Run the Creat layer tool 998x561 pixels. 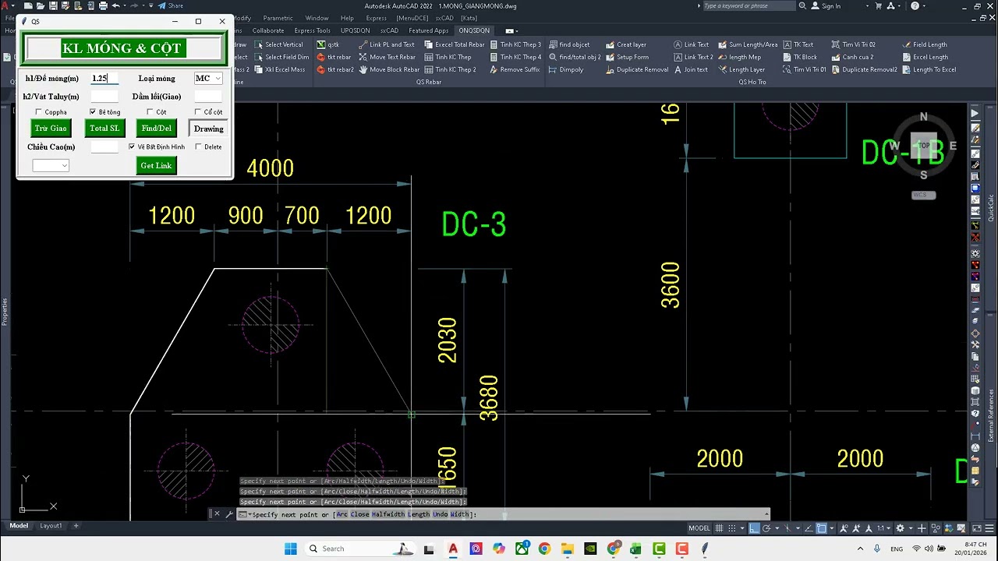pyautogui.click(x=625, y=44)
